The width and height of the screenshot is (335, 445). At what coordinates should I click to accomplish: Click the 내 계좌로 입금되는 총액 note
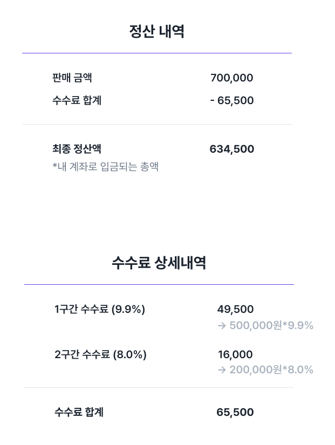coord(105,167)
